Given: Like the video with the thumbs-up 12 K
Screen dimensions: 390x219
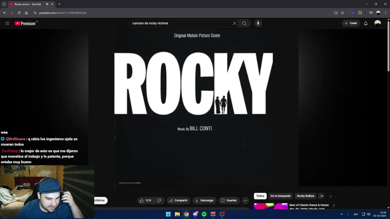Looking at the screenshot, I should 145,200.
